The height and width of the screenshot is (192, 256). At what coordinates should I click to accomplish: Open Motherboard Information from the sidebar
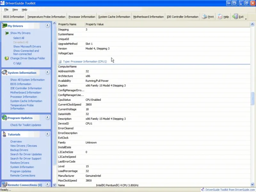point(26,92)
